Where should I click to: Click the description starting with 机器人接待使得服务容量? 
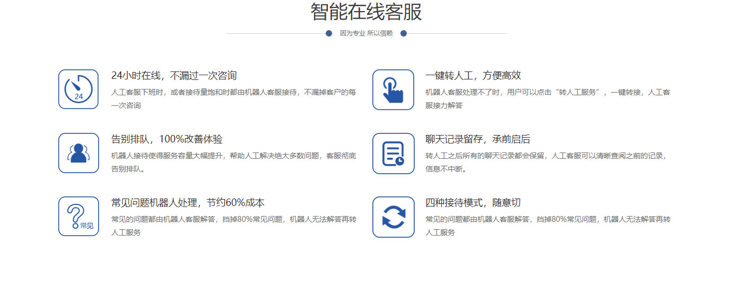234,162
